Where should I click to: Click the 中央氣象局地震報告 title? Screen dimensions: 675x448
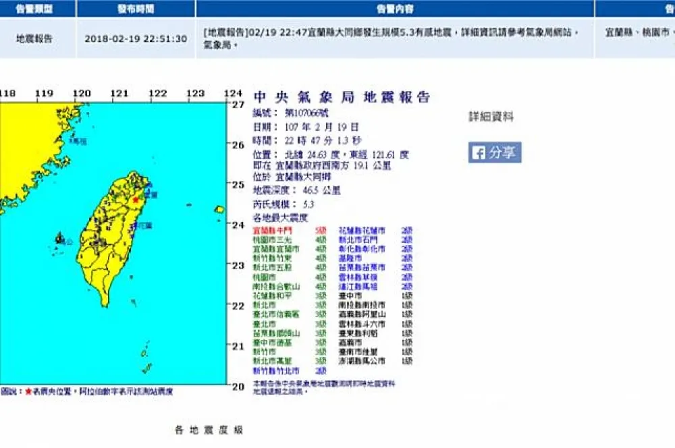pyautogui.click(x=342, y=97)
